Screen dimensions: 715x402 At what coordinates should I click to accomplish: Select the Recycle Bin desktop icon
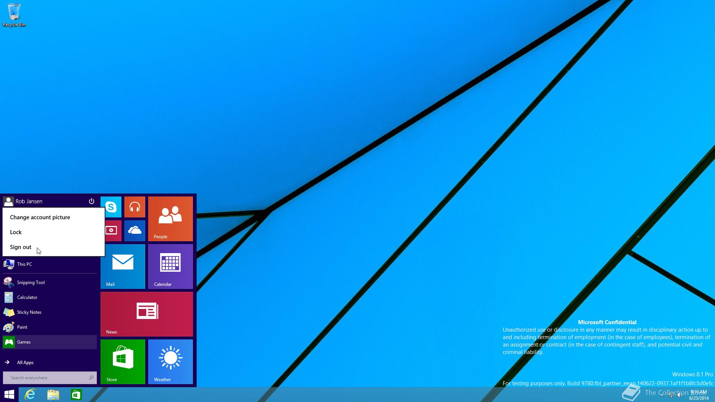tap(14, 16)
